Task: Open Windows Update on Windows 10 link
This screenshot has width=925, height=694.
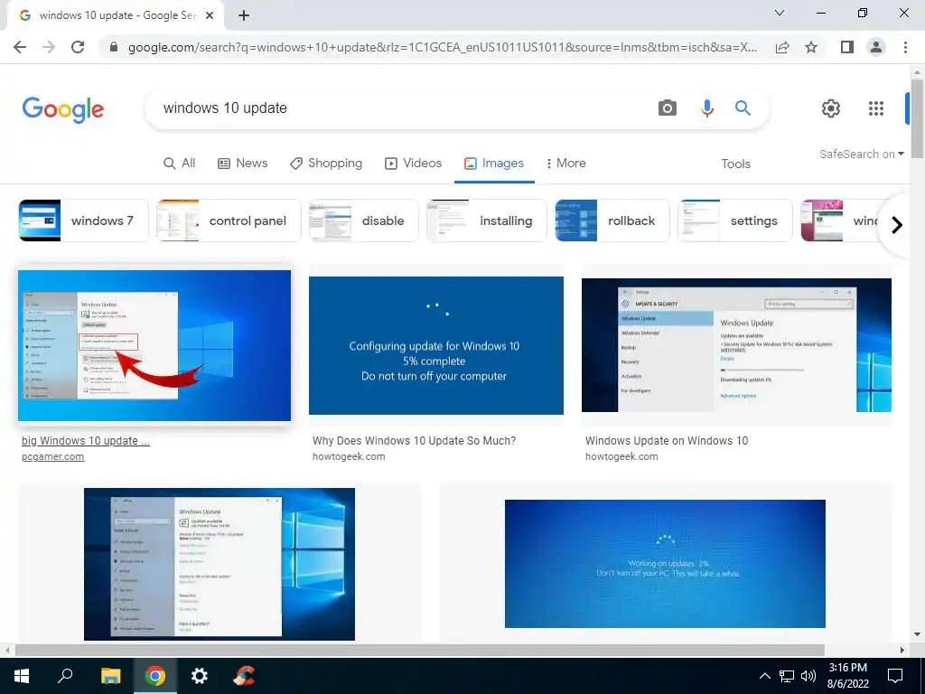Action: 667,440
